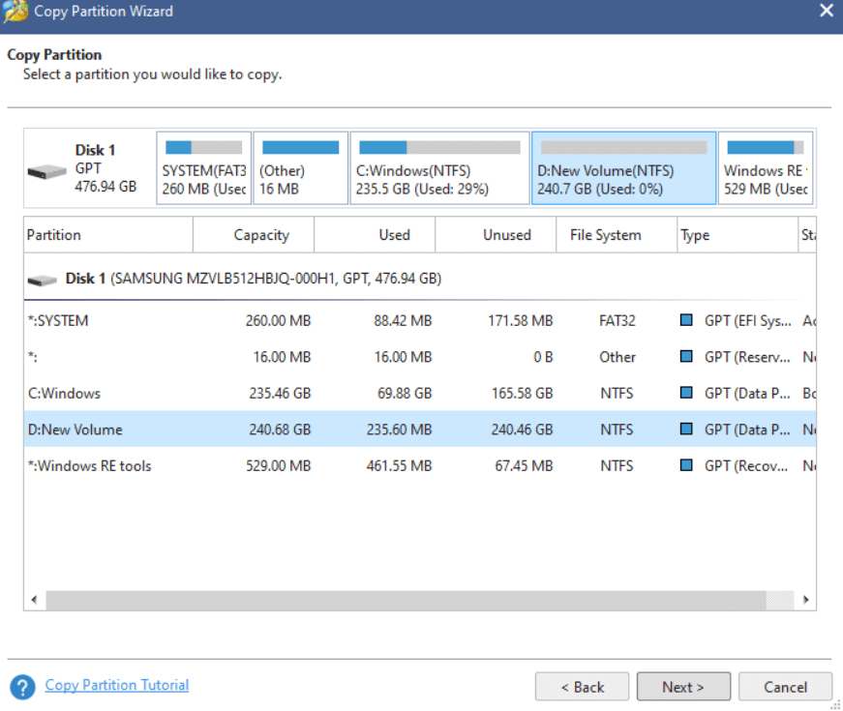Image resolution: width=843 pixels, height=711 pixels.
Task: Select the D:New Volume partition row
Action: coord(420,429)
